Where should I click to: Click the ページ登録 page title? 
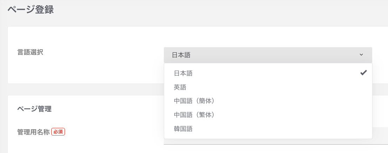tap(31, 9)
